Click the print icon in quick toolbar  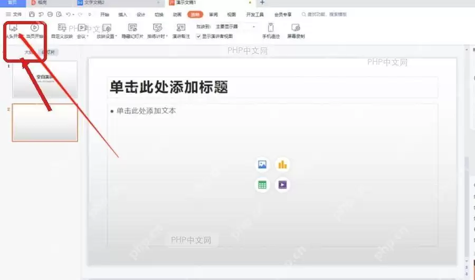pos(50,14)
